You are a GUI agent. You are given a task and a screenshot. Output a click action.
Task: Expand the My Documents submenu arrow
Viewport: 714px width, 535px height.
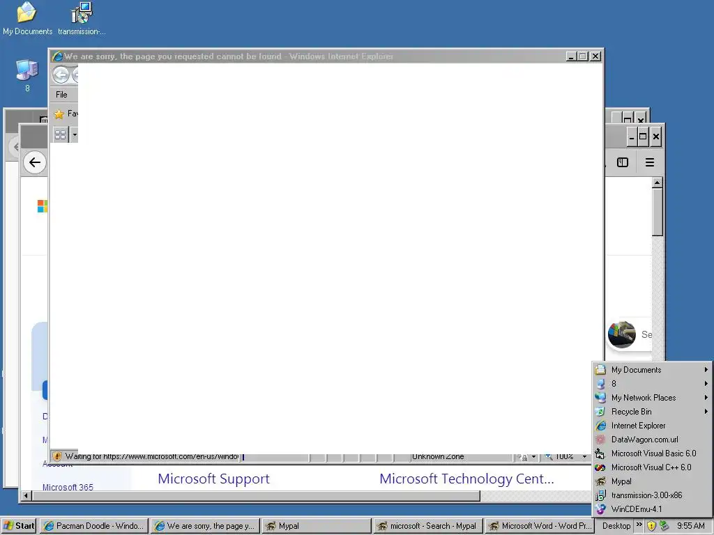tap(706, 370)
